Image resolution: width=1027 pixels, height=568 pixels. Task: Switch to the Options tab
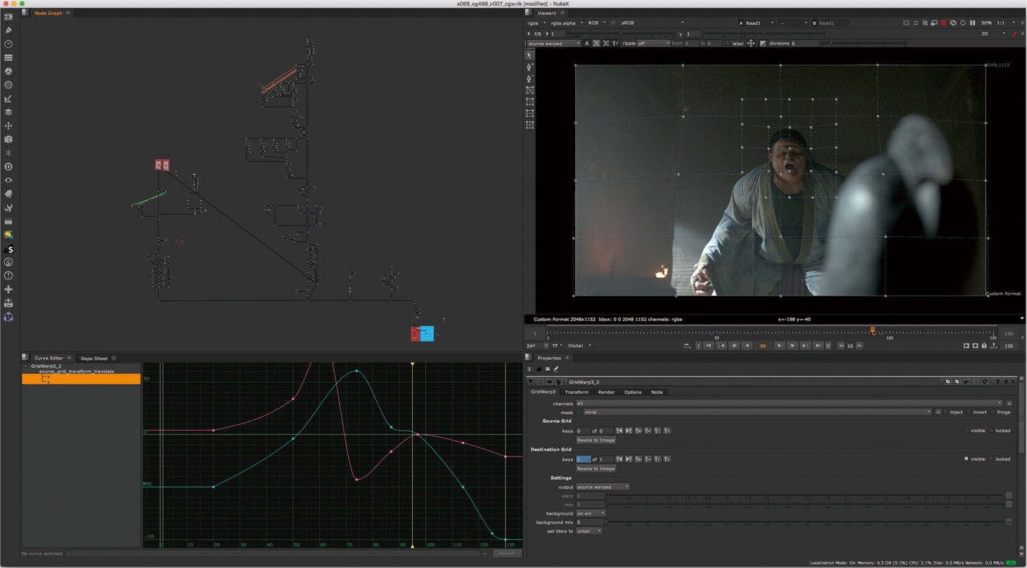633,392
